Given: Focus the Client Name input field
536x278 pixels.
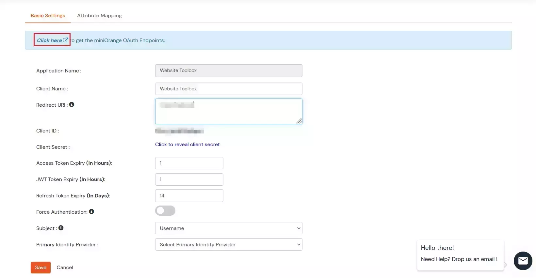Looking at the screenshot, I should point(229,89).
